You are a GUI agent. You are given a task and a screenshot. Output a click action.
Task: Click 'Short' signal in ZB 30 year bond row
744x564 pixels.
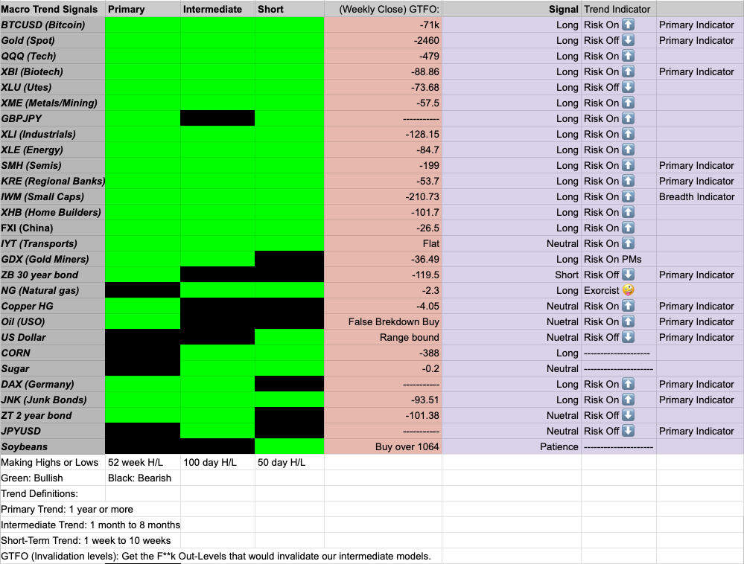(x=567, y=275)
